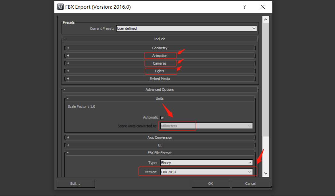Open the Current Preset dropdown

187,29
